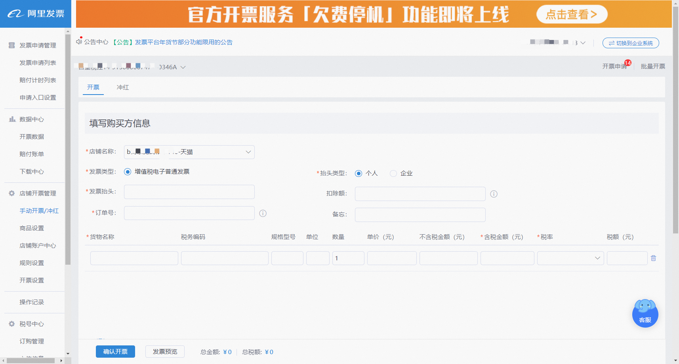This screenshot has width=679, height=364.
Task: Open the 税率 dropdown in goods row
Action: pyautogui.click(x=570, y=258)
